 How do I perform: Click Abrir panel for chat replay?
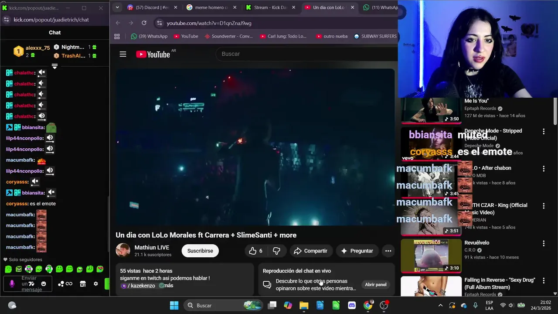pyautogui.click(x=375, y=285)
